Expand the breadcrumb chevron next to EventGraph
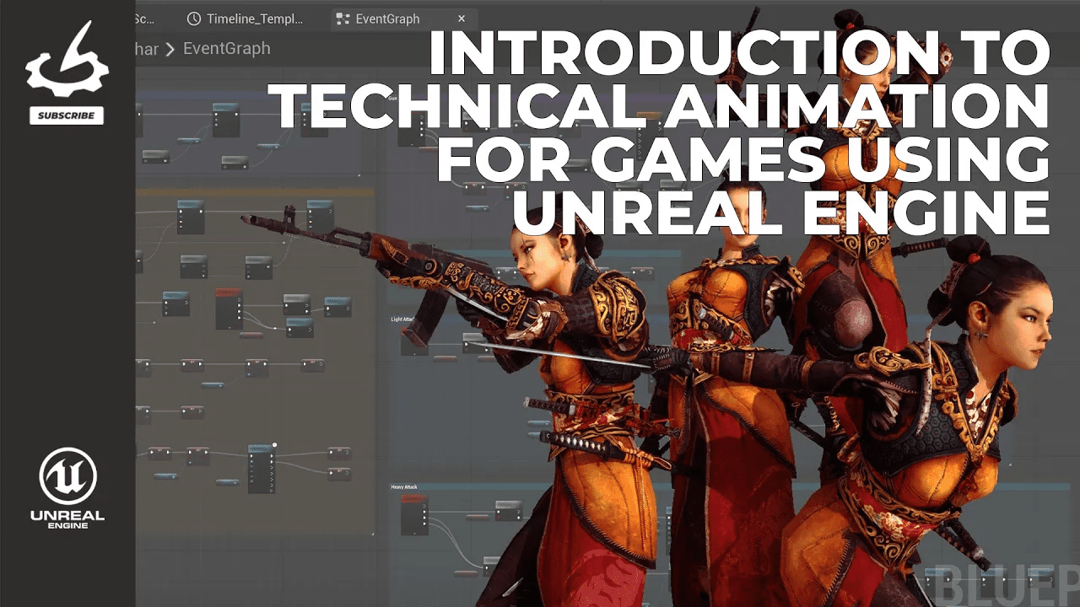The image size is (1080, 607). point(170,49)
